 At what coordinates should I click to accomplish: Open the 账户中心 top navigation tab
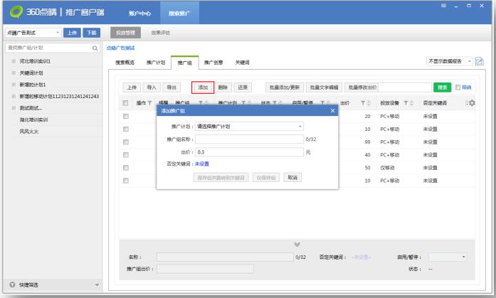138,14
